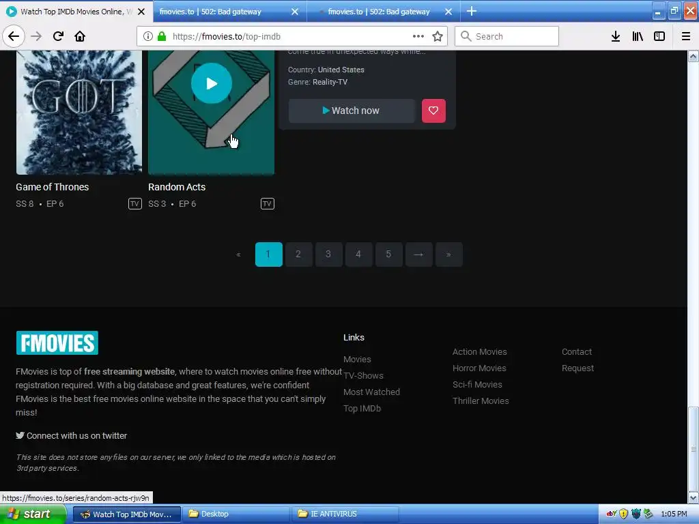
Task: Toggle the sidebar view icon
Action: [659, 36]
